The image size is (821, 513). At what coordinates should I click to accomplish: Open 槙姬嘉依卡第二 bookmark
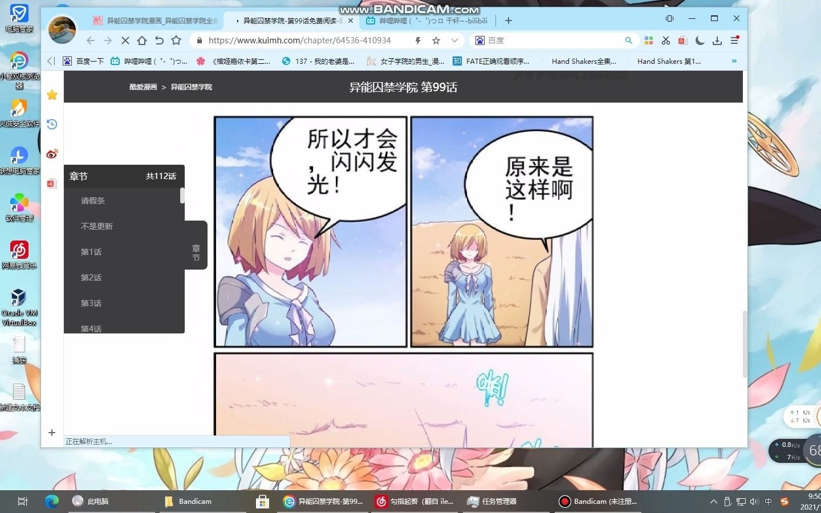[x=233, y=61]
